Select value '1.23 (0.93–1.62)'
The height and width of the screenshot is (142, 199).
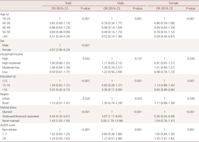point(60,138)
